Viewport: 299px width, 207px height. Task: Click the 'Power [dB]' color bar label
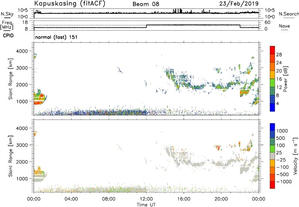pyautogui.click(x=286, y=79)
